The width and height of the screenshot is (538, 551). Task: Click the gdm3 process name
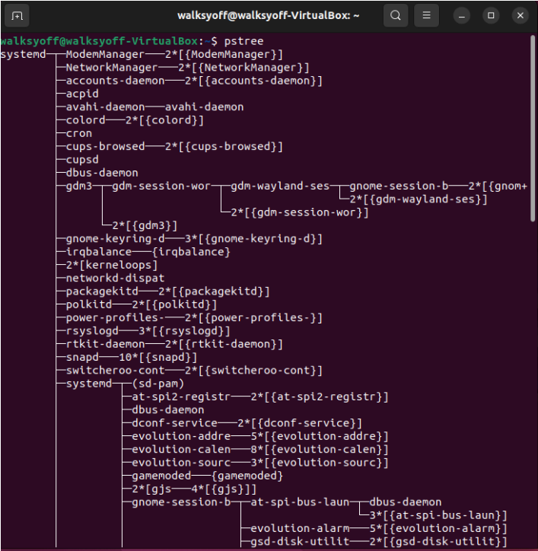pos(79,186)
